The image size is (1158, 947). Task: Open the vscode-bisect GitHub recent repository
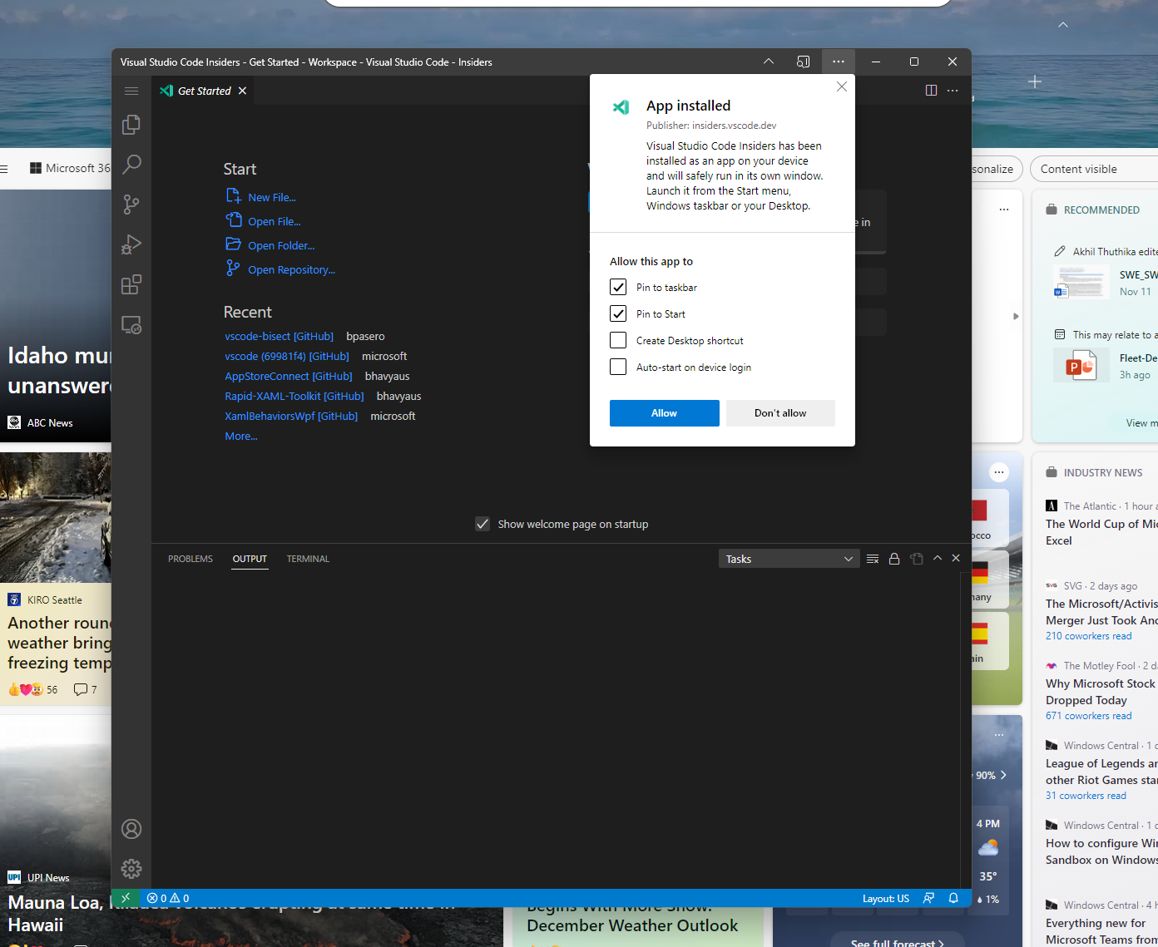[279, 336]
